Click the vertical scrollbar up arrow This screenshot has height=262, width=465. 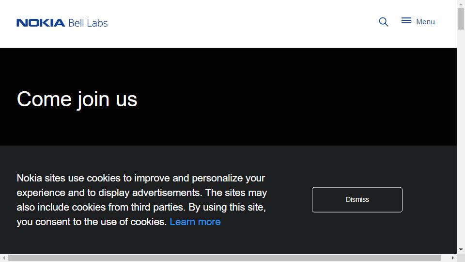click(461, 4)
